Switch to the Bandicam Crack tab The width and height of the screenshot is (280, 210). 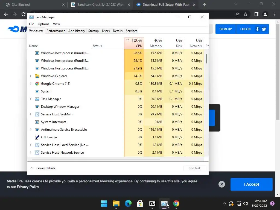coord(100,5)
